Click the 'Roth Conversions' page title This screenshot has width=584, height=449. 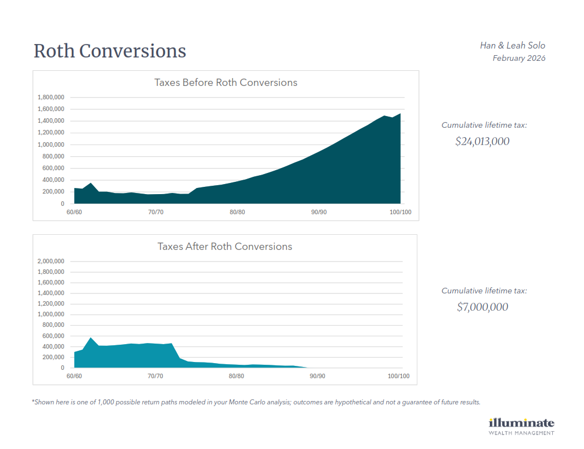pyautogui.click(x=110, y=51)
